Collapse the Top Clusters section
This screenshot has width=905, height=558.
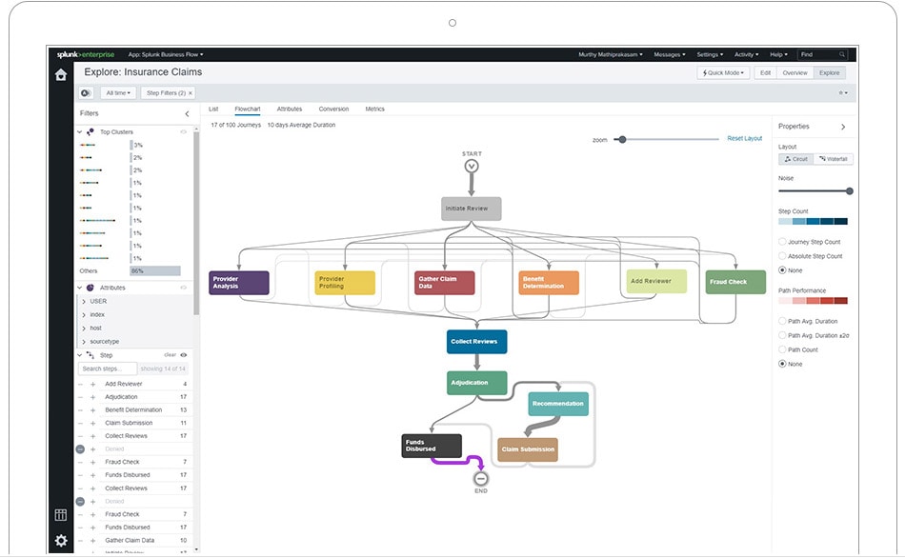coord(80,132)
